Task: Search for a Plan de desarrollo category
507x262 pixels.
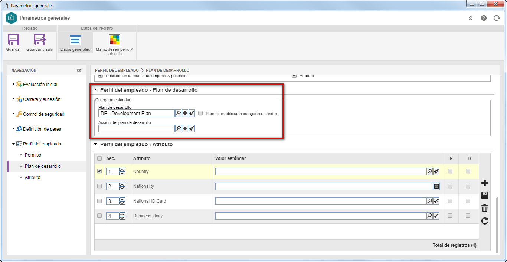Action: tap(178, 114)
